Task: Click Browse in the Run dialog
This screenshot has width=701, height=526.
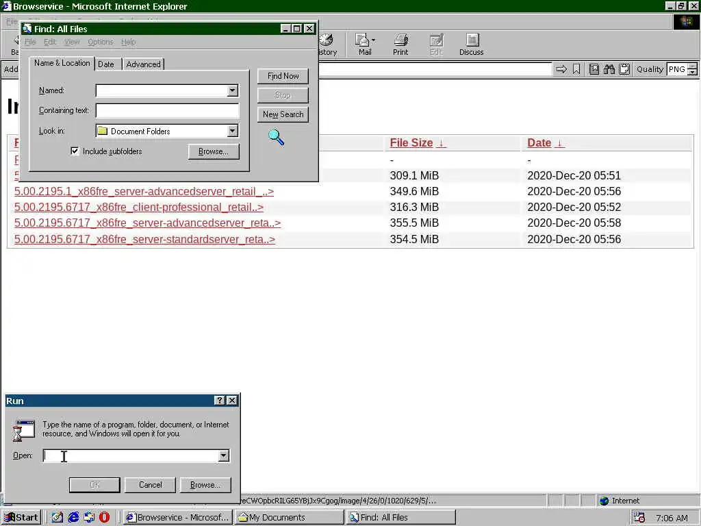Action: pos(205,484)
